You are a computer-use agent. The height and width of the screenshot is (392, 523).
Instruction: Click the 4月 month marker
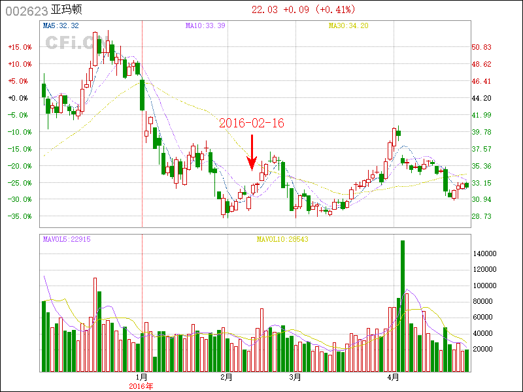[x=394, y=378]
